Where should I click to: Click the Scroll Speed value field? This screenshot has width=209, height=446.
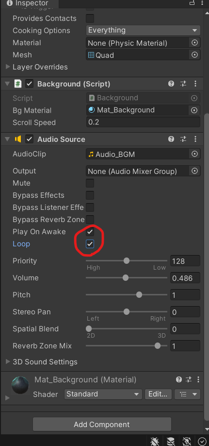coord(143,122)
